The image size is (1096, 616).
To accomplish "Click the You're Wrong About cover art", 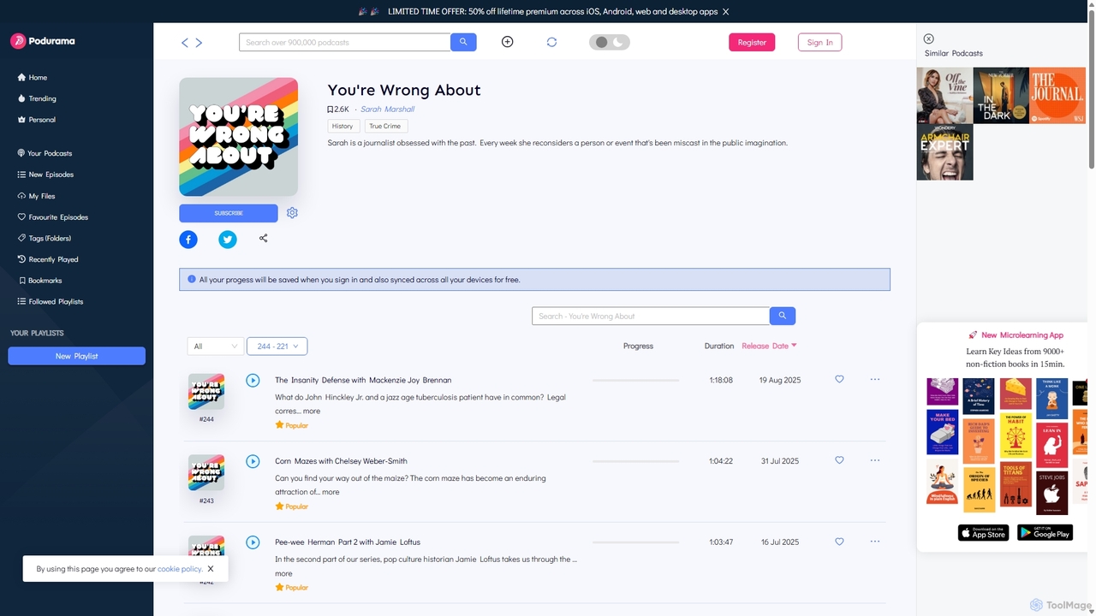I will click(239, 137).
